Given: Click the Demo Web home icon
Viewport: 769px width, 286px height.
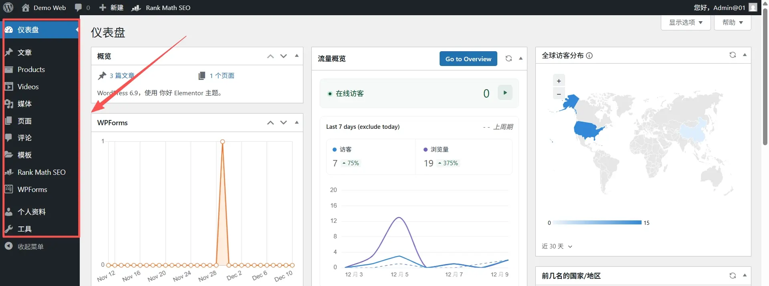Looking at the screenshot, I should tap(26, 8).
